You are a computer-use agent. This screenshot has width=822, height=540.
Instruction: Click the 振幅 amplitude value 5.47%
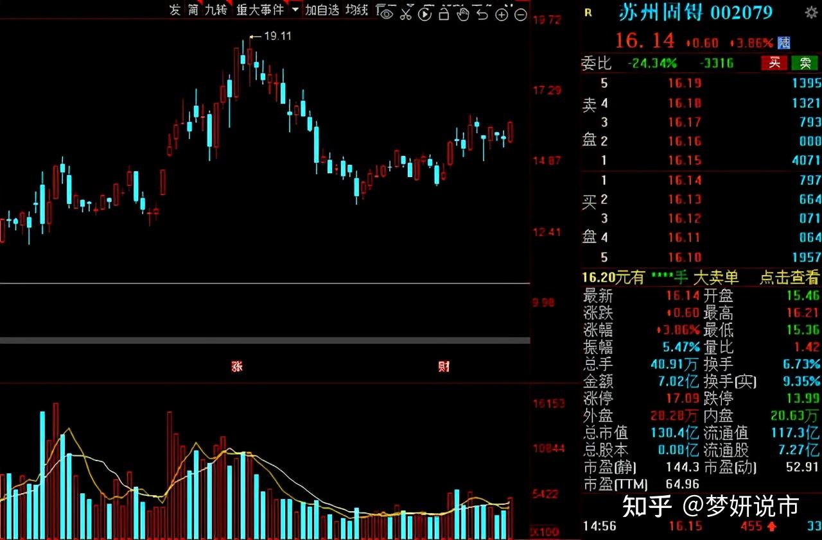[681, 347]
